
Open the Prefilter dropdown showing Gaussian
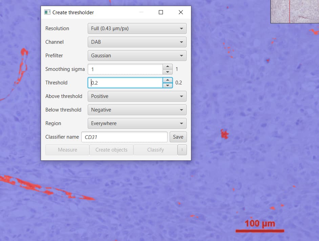(x=137, y=56)
